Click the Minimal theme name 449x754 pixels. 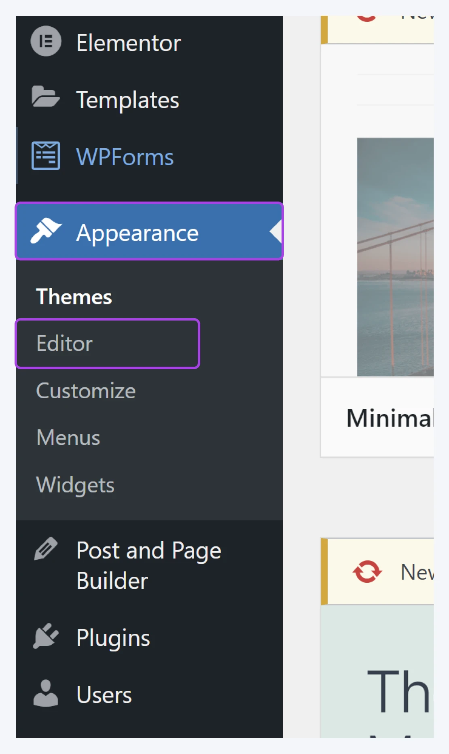tap(390, 418)
